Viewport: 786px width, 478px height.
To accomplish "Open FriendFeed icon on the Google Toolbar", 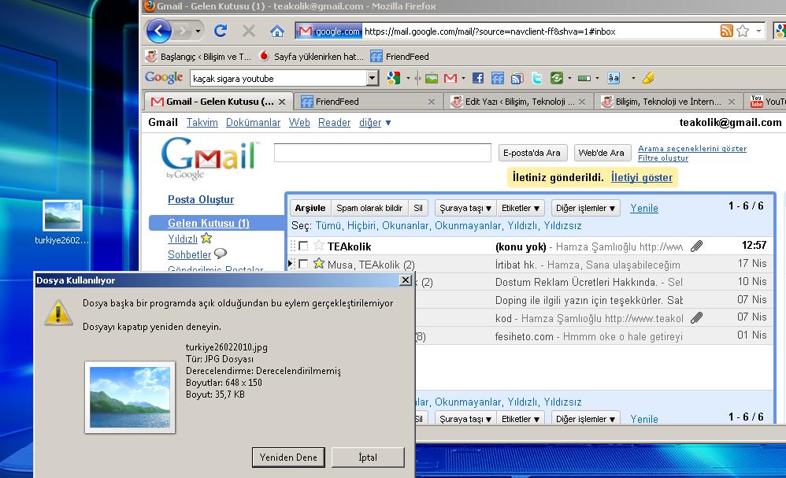I will [498, 78].
